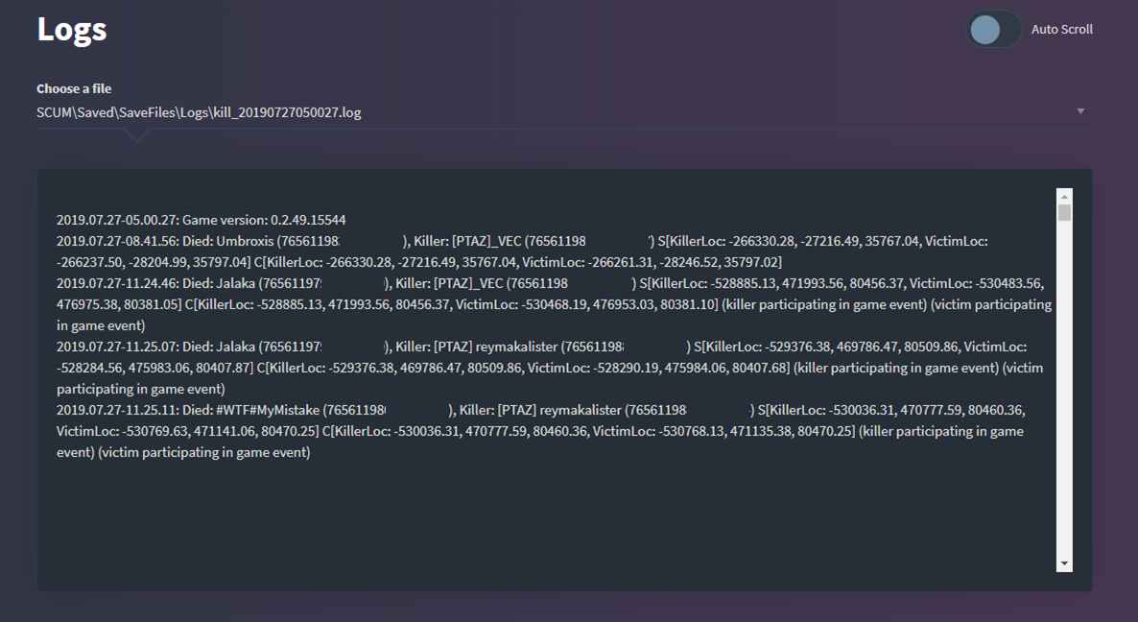The height and width of the screenshot is (622, 1138).
Task: Click killer name in the 11.25.07 entry
Action: [513, 347]
